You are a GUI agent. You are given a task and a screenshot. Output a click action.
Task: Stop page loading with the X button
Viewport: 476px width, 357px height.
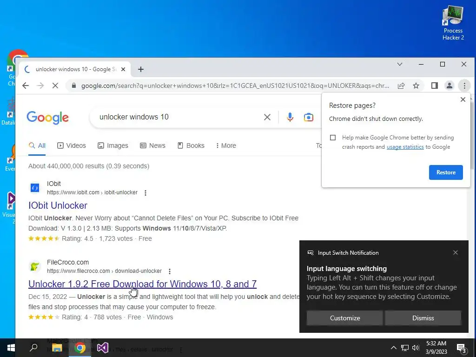click(55, 86)
